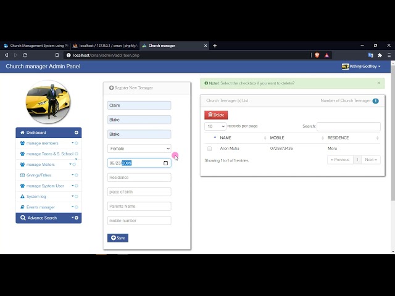Click the place of birth field
The width and height of the screenshot is (395, 296).
point(139,192)
